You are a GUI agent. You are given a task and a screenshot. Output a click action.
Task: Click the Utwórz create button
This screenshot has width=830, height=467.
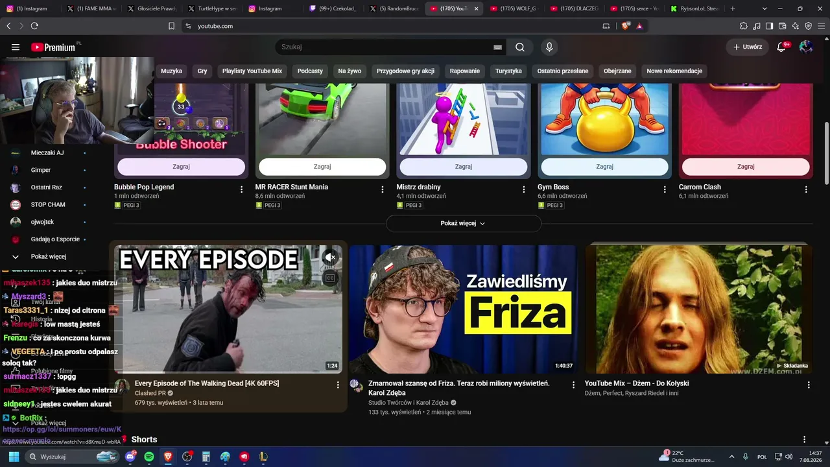(748, 47)
